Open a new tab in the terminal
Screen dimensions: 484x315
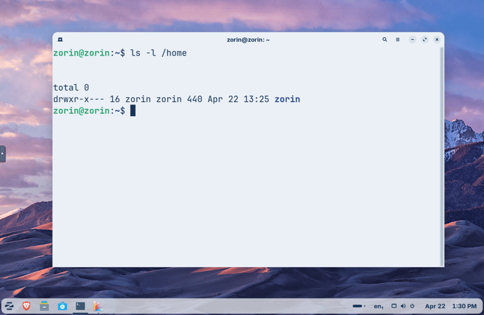60,39
